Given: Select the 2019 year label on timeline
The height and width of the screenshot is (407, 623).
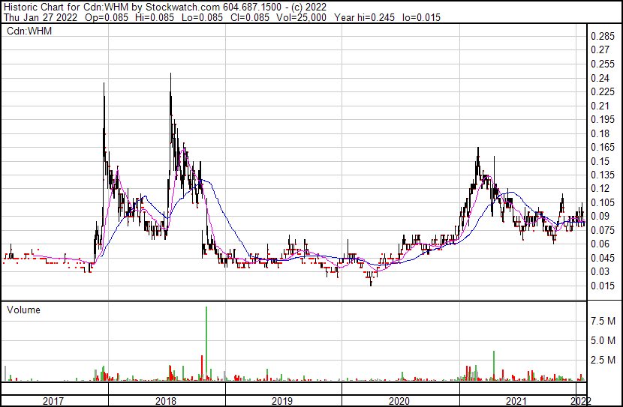Looking at the screenshot, I should coord(282,401).
